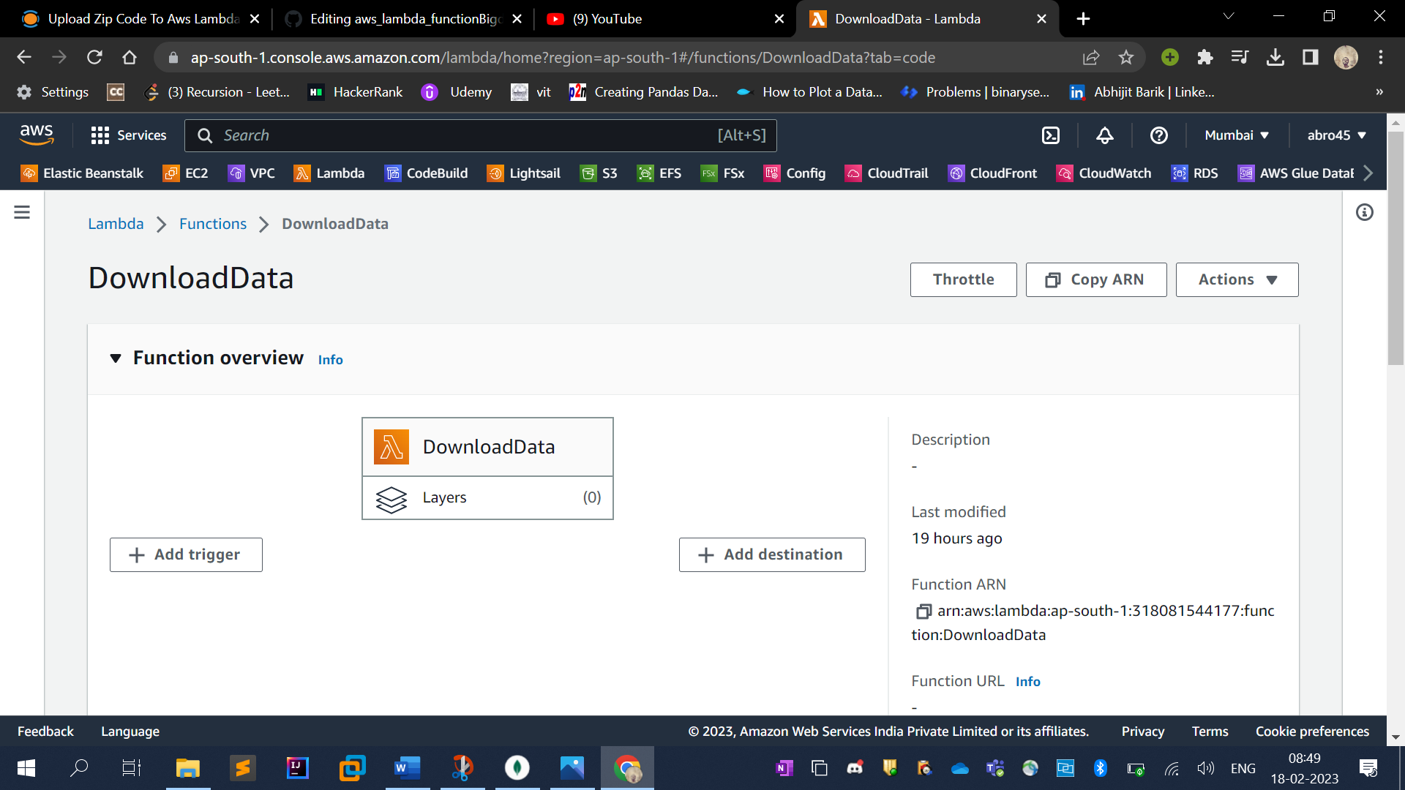Click the Throttle button
Image resolution: width=1405 pixels, height=790 pixels.
click(x=963, y=279)
